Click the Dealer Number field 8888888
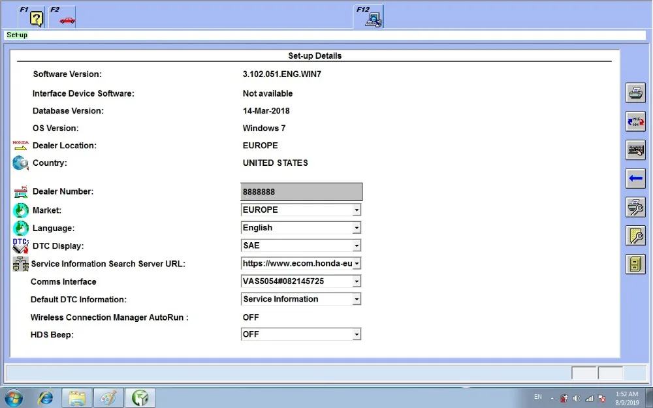This screenshot has height=408, width=653. click(x=302, y=192)
